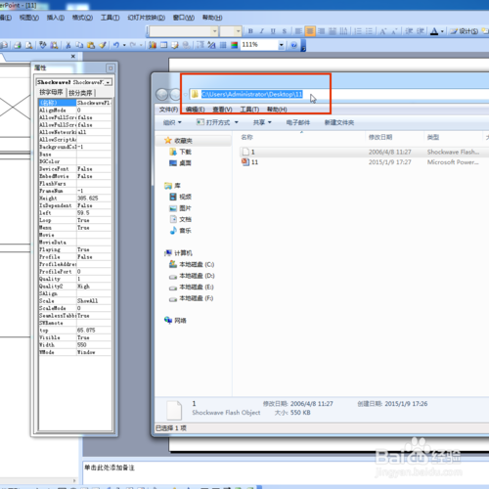Align text right in PowerPoint toolbar
Image resolution: width=489 pixels, height=489 pixels.
pyautogui.click(x=321, y=31)
